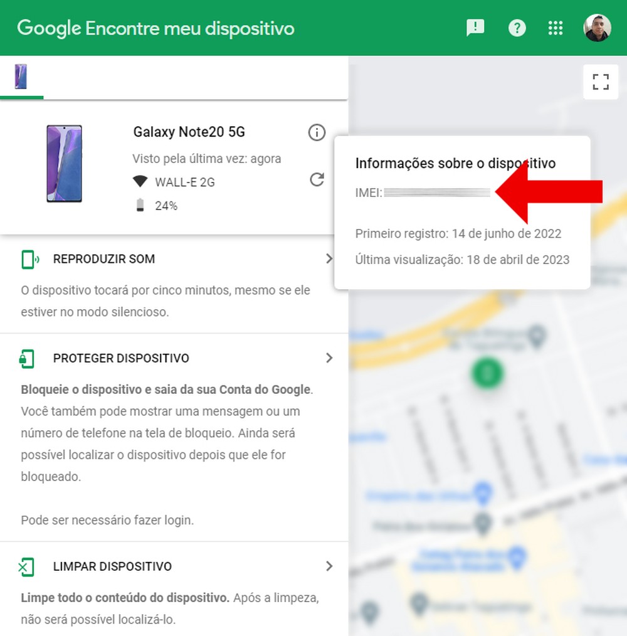Screen dimensions: 627x636
Task: Click the erase device icon
Action: 27,567
